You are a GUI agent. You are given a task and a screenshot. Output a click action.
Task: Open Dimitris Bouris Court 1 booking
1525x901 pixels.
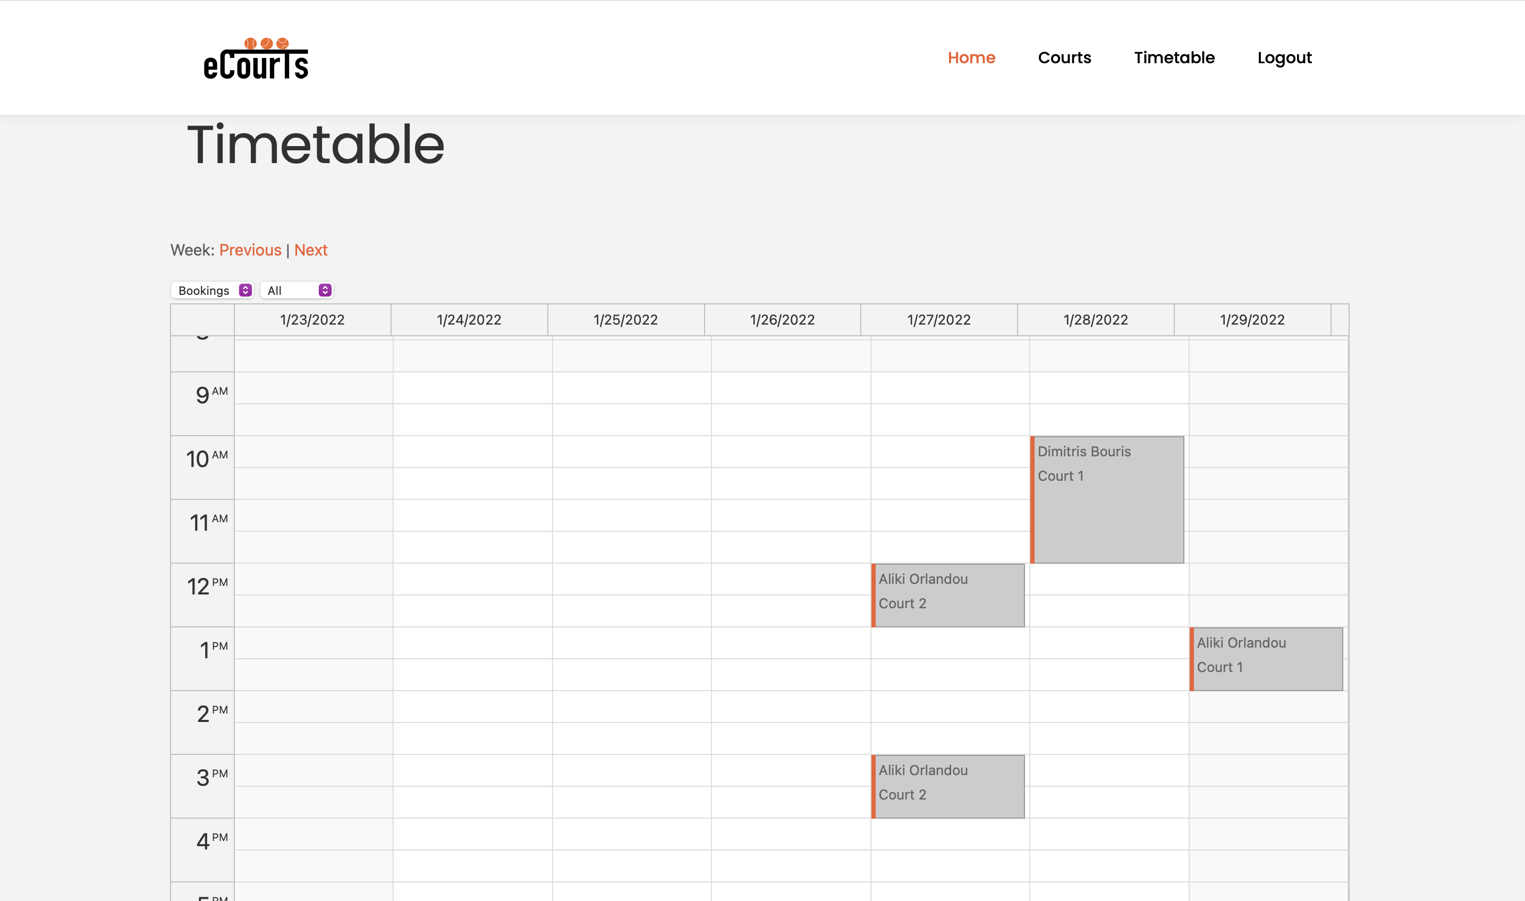1107,499
